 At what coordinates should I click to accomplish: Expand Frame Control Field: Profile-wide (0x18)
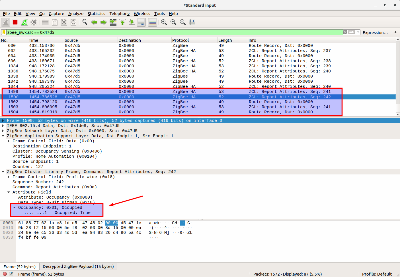pyautogui.click(x=9, y=177)
